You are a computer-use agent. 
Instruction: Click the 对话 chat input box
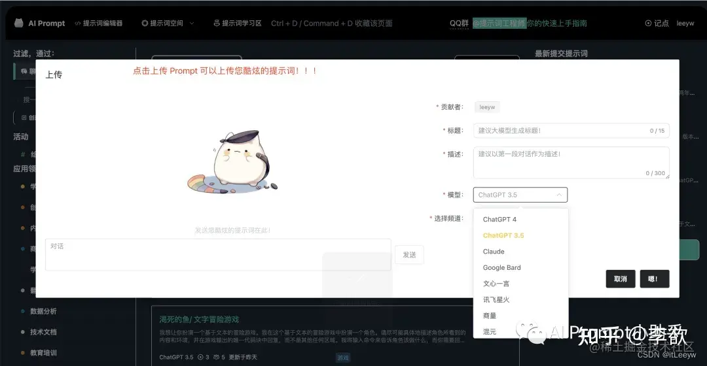[x=218, y=255]
